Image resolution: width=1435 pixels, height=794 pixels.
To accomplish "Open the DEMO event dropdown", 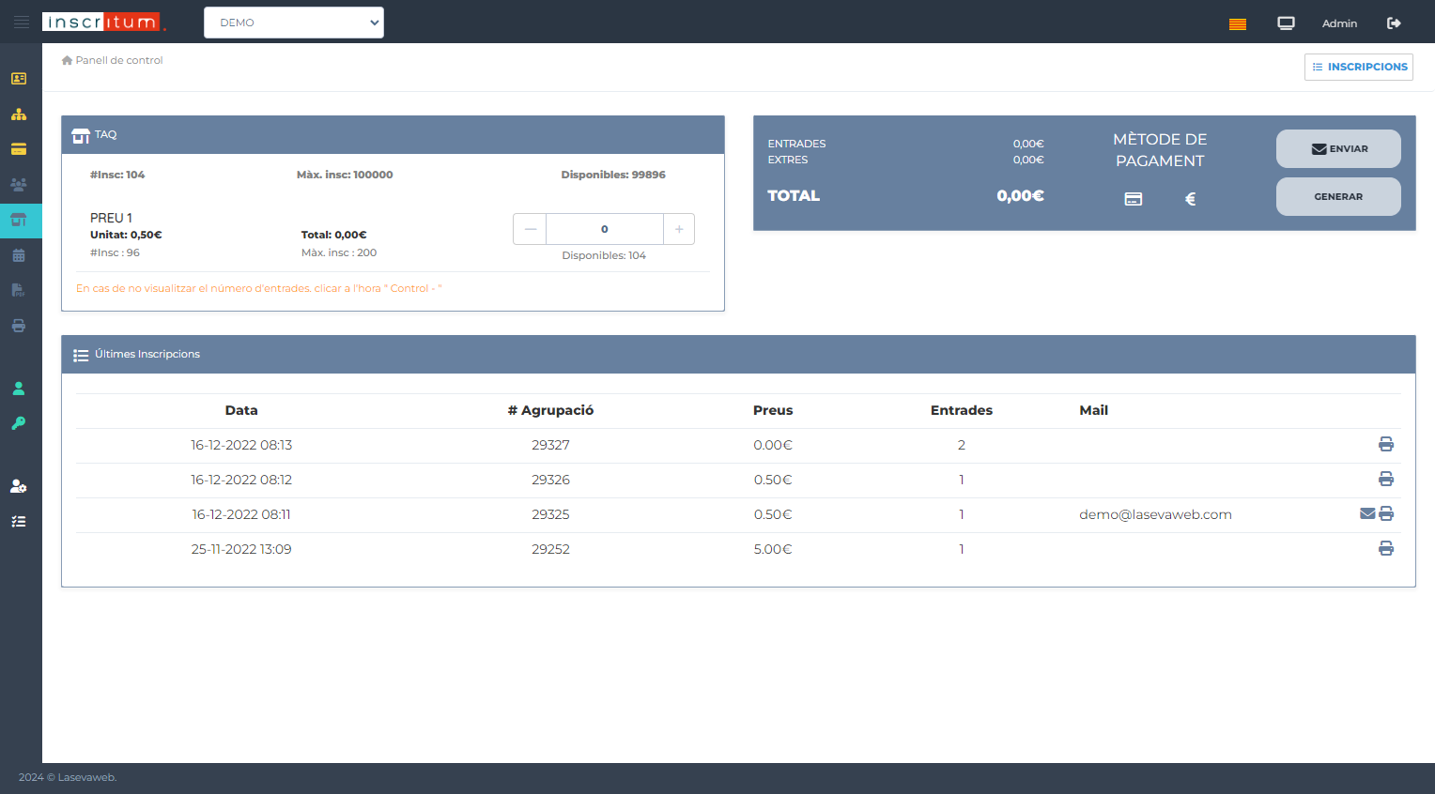I will [x=294, y=23].
